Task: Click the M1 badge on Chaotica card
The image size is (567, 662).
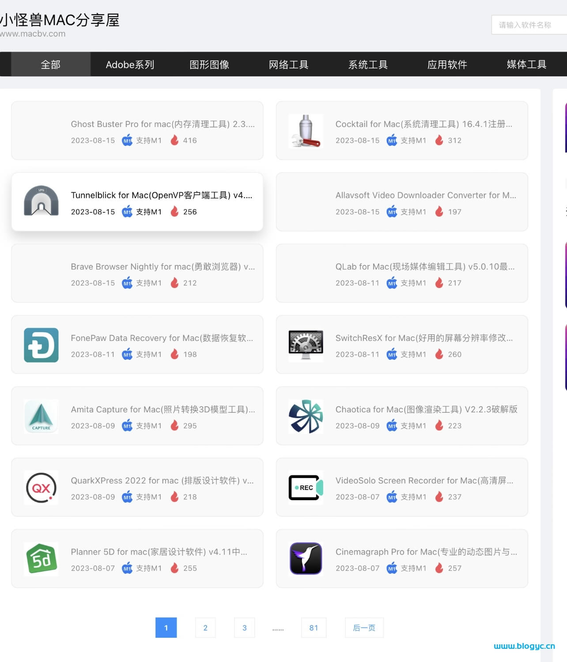Action: point(392,426)
